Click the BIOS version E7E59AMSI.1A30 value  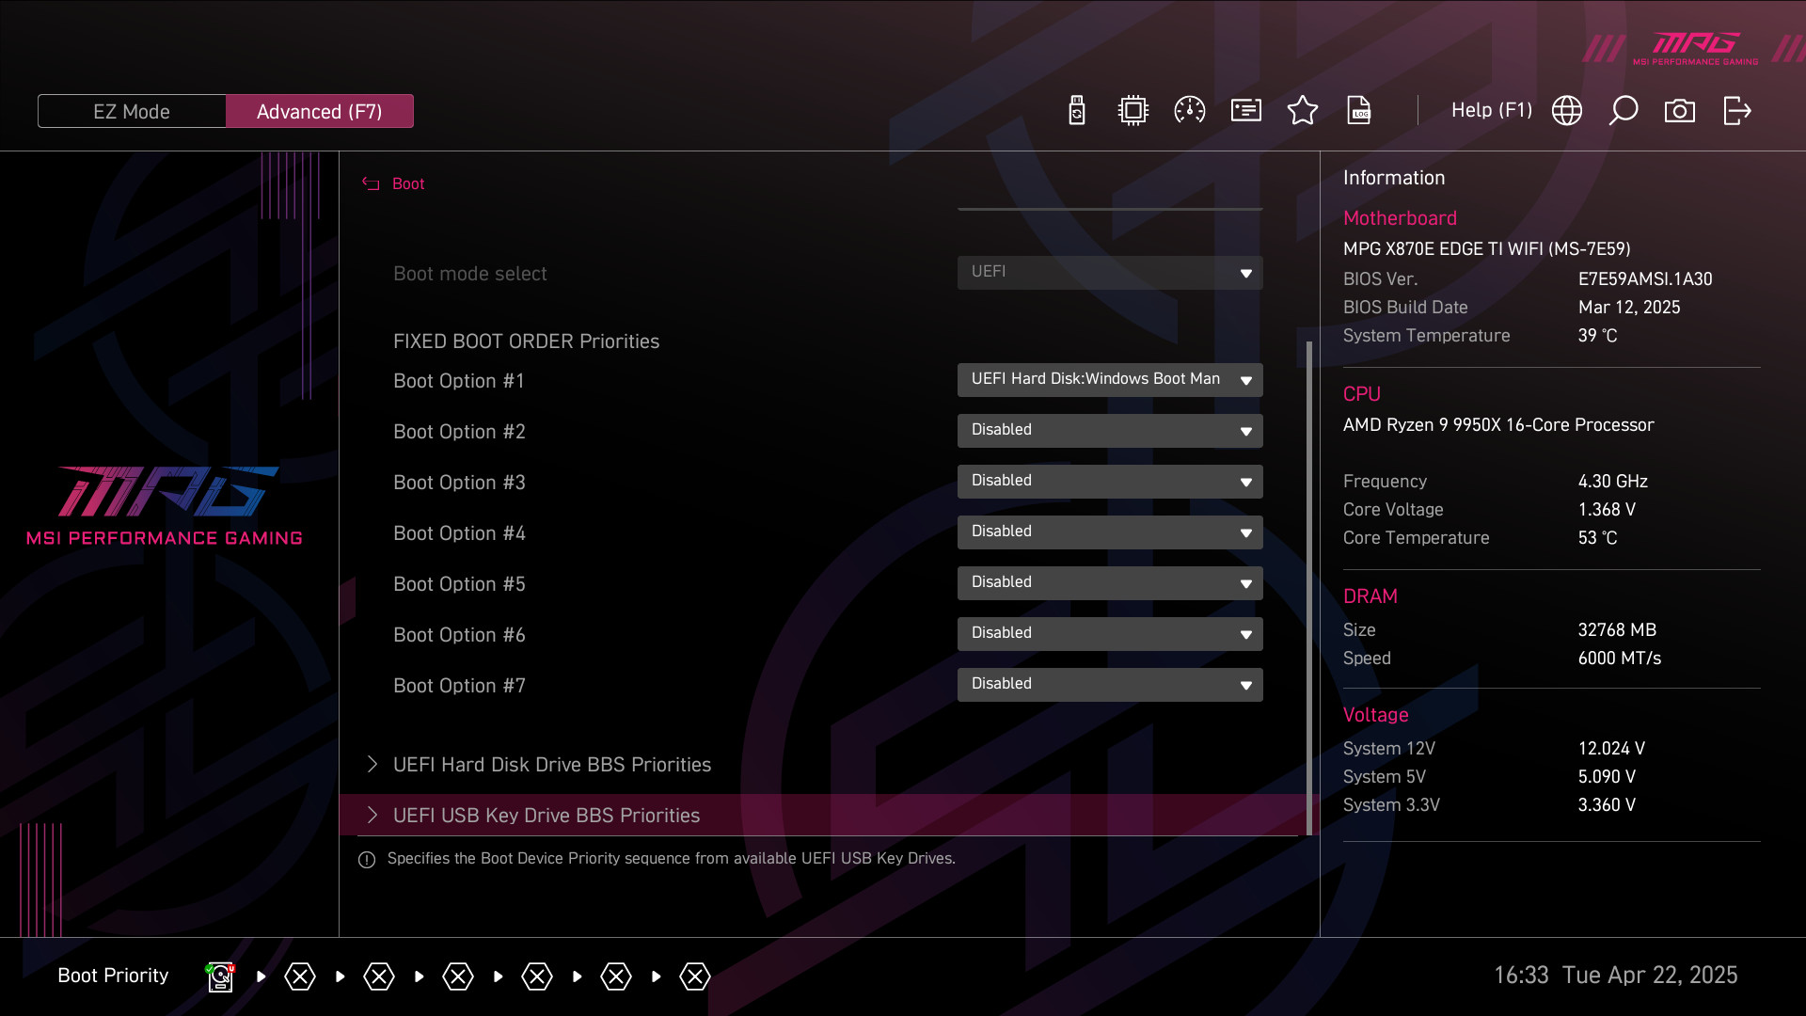coord(1645,279)
